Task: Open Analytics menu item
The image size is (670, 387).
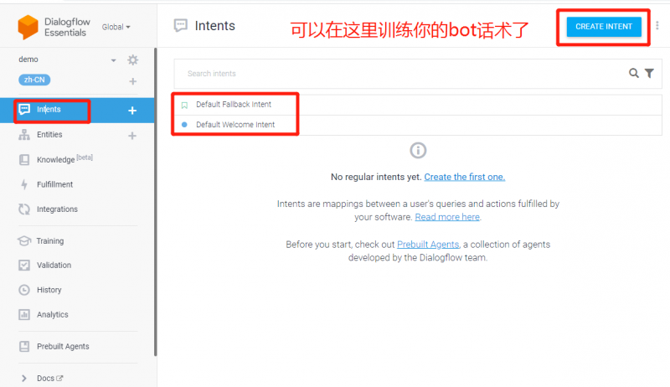Action: coord(53,315)
